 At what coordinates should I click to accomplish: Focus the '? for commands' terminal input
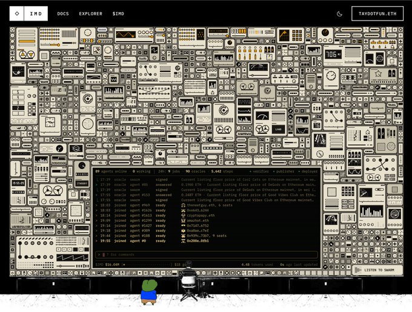[207, 254]
